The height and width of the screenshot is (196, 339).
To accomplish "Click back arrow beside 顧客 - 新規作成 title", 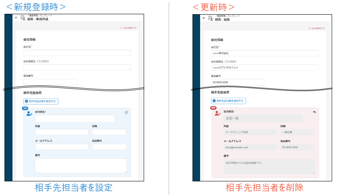I will [16, 18].
